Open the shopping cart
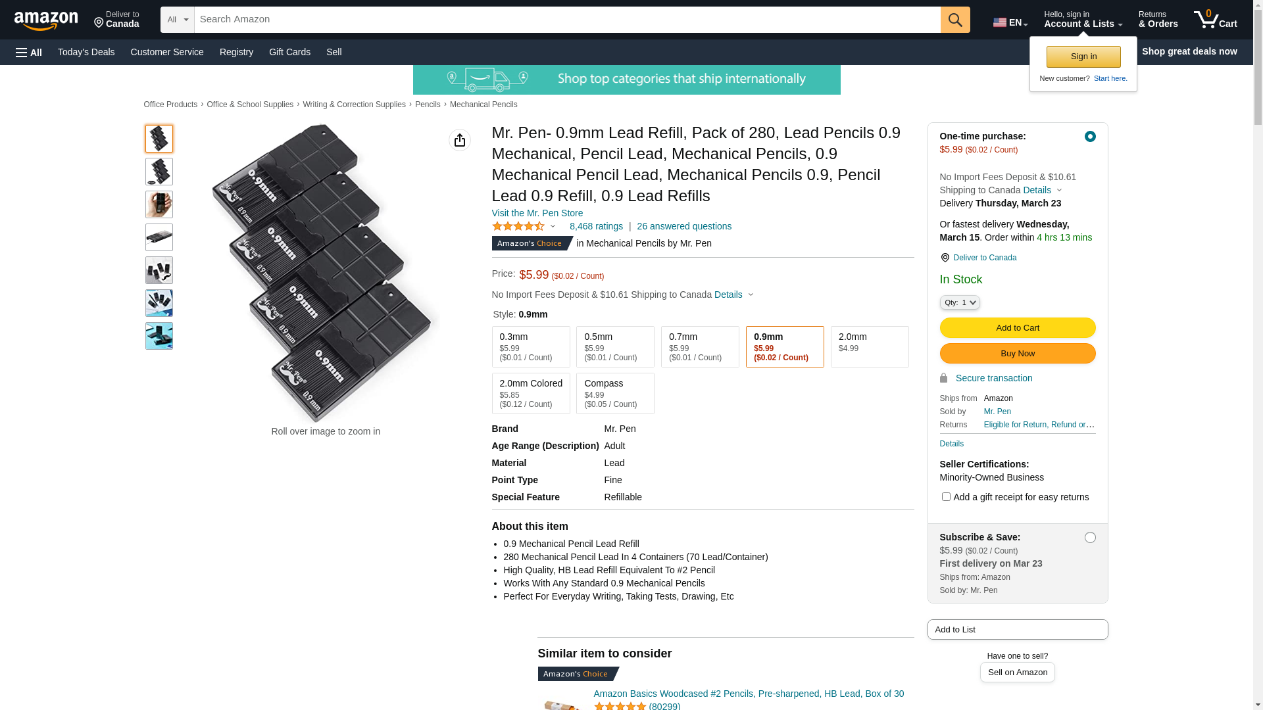1263x710 pixels. [x=1215, y=20]
